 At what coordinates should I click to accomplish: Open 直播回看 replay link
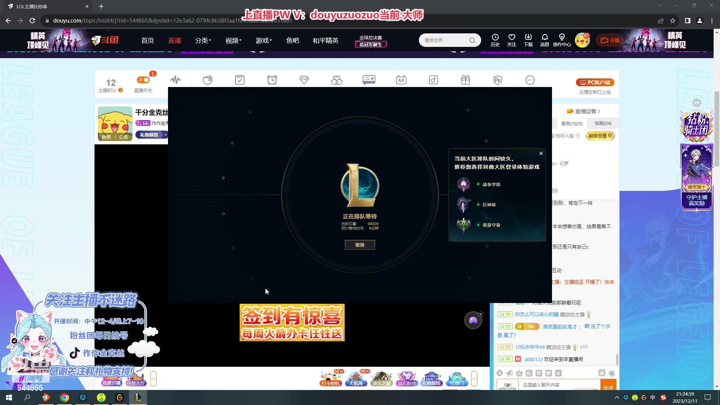coord(583,111)
